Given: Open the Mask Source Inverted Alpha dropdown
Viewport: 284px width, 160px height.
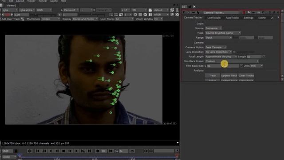Looking at the screenshot, I should 223,33.
